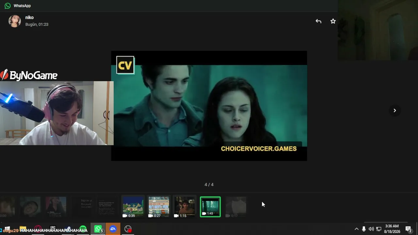Image resolution: width=418 pixels, height=235 pixels.
Task: Open the notification center with 2 notifications
Action: [408, 229]
